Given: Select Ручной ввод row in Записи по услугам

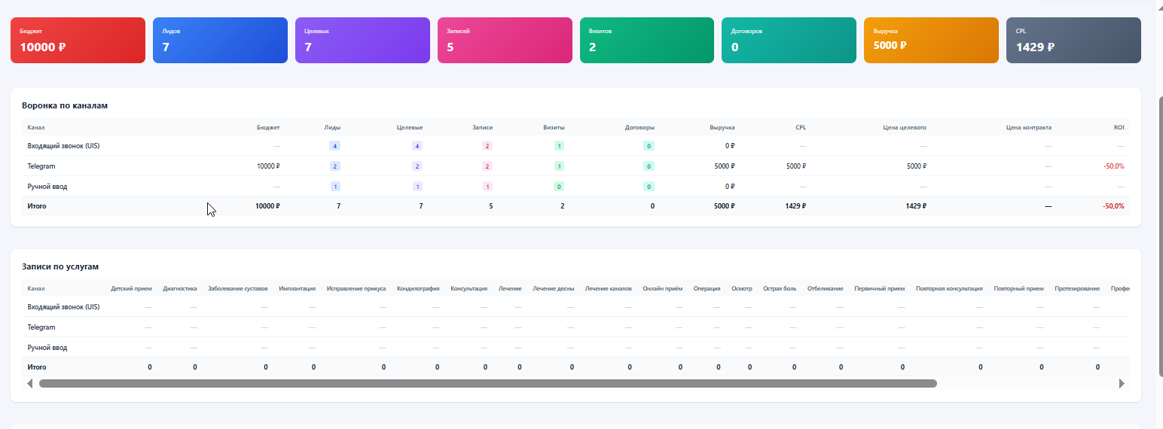Looking at the screenshot, I should coord(47,348).
